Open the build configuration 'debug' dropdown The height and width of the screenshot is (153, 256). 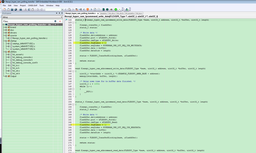click(62, 17)
